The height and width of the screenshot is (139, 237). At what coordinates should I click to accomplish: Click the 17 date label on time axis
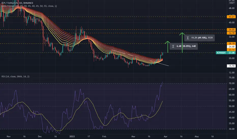click(x=89, y=136)
